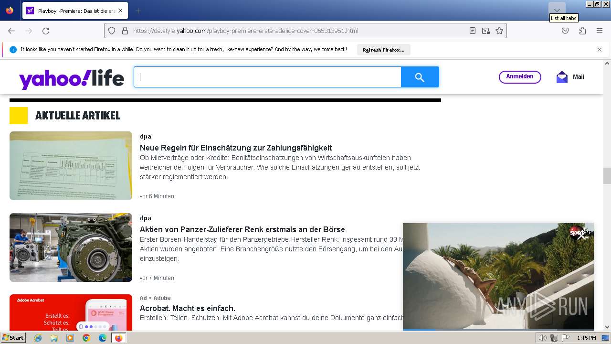Open Mail text link
This screenshot has height=344, width=611.
click(578, 77)
